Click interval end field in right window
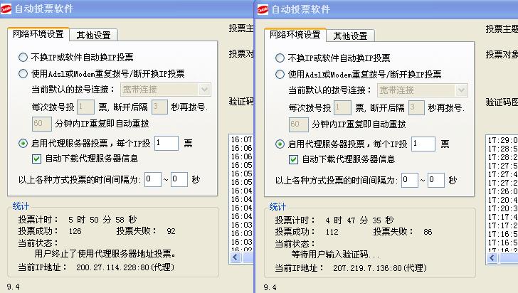518x293 pixels. tap(435, 180)
